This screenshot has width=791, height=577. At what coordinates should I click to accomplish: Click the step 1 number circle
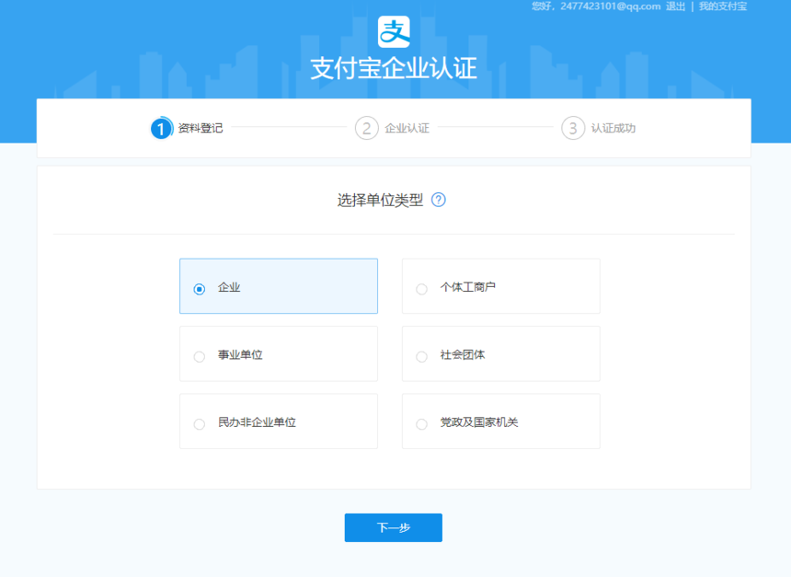click(x=162, y=128)
